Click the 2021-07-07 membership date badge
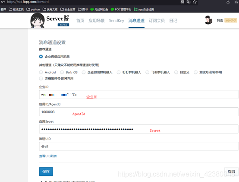 (231, 20)
